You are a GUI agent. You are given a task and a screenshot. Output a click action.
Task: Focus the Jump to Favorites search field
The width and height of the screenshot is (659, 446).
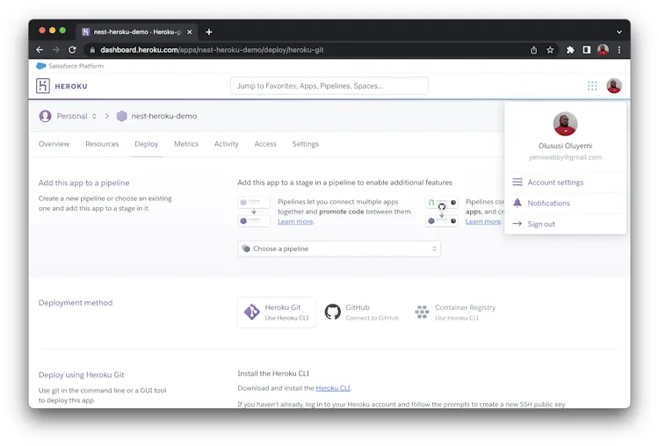coord(329,86)
